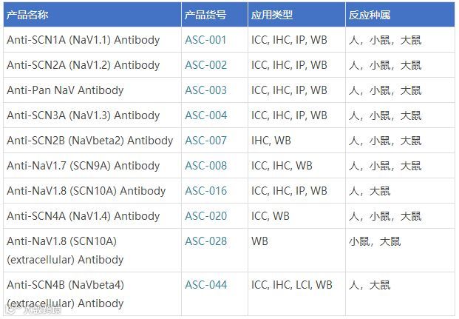Open the ASC-003 product link

point(205,90)
